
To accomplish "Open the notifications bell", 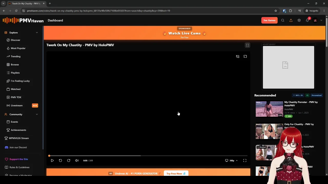I will click(307, 20).
